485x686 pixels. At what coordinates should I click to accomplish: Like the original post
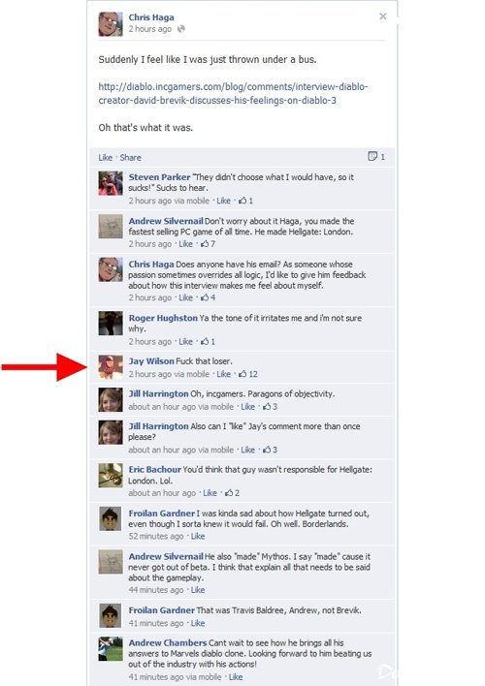click(105, 158)
